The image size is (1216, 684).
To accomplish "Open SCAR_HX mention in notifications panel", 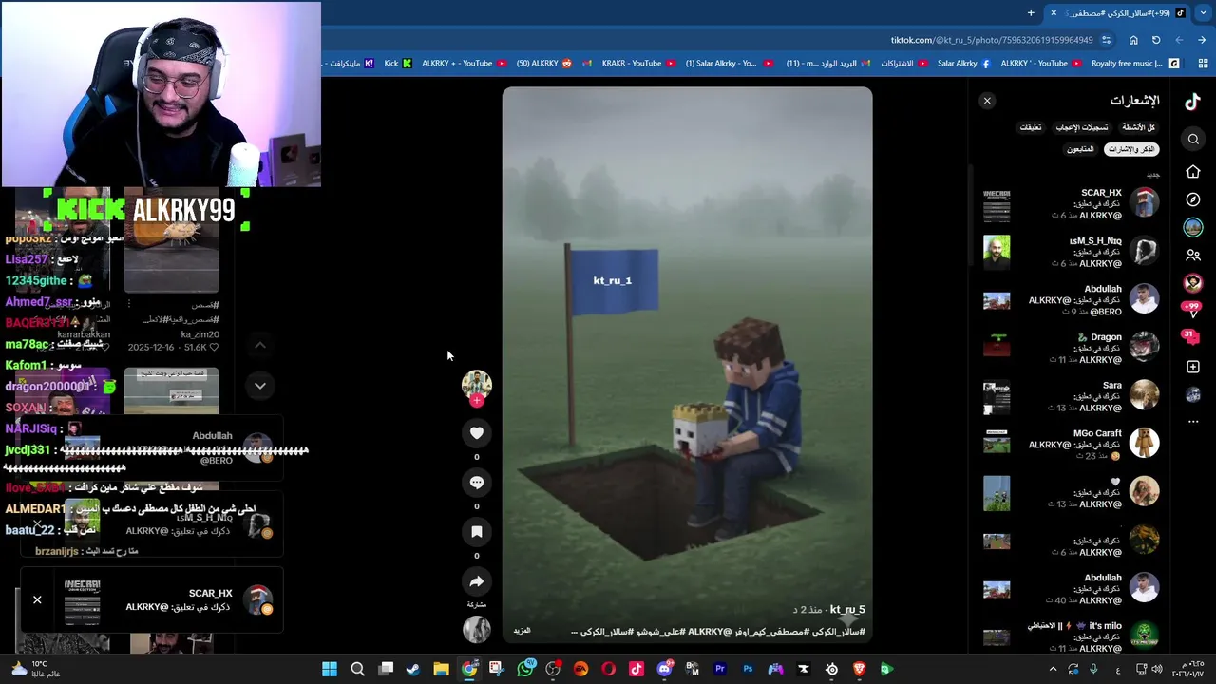I will coord(1072,204).
